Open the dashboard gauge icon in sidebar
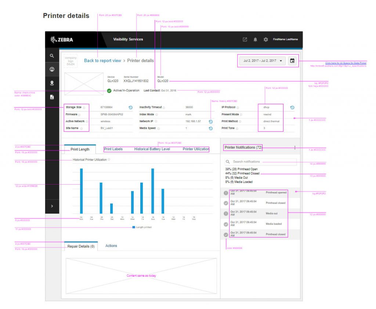 point(52,69)
